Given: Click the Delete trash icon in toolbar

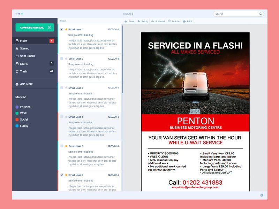Looking at the screenshot, I should pos(169,21).
